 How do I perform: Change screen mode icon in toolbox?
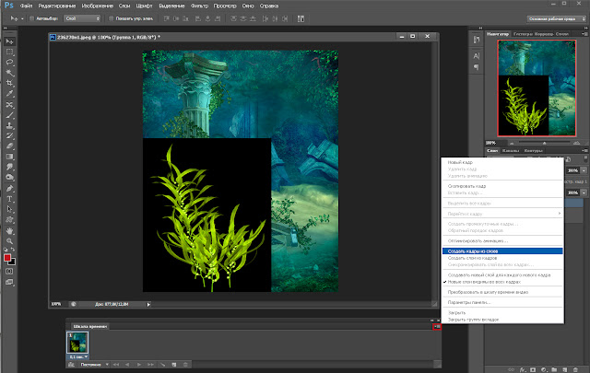[x=9, y=282]
